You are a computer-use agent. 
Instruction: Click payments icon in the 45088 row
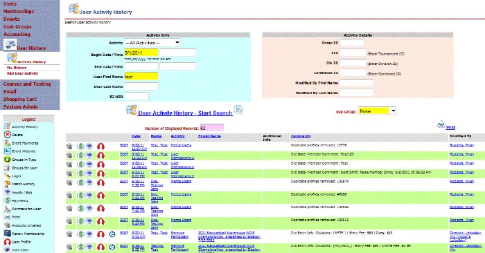80,196
